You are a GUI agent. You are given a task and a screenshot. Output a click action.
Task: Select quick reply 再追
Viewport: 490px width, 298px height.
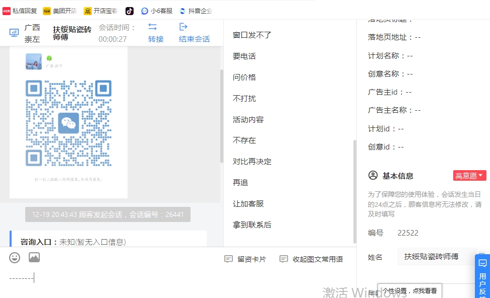(x=240, y=183)
